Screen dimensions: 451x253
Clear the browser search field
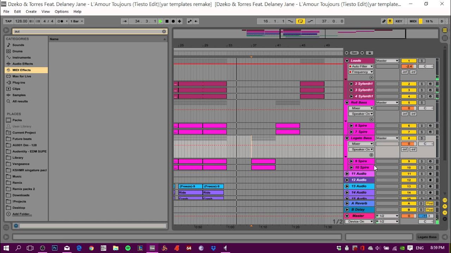point(164,31)
